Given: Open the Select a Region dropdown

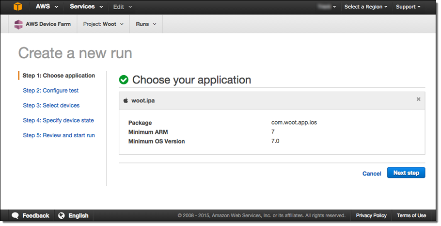Looking at the screenshot, I should point(366,7).
